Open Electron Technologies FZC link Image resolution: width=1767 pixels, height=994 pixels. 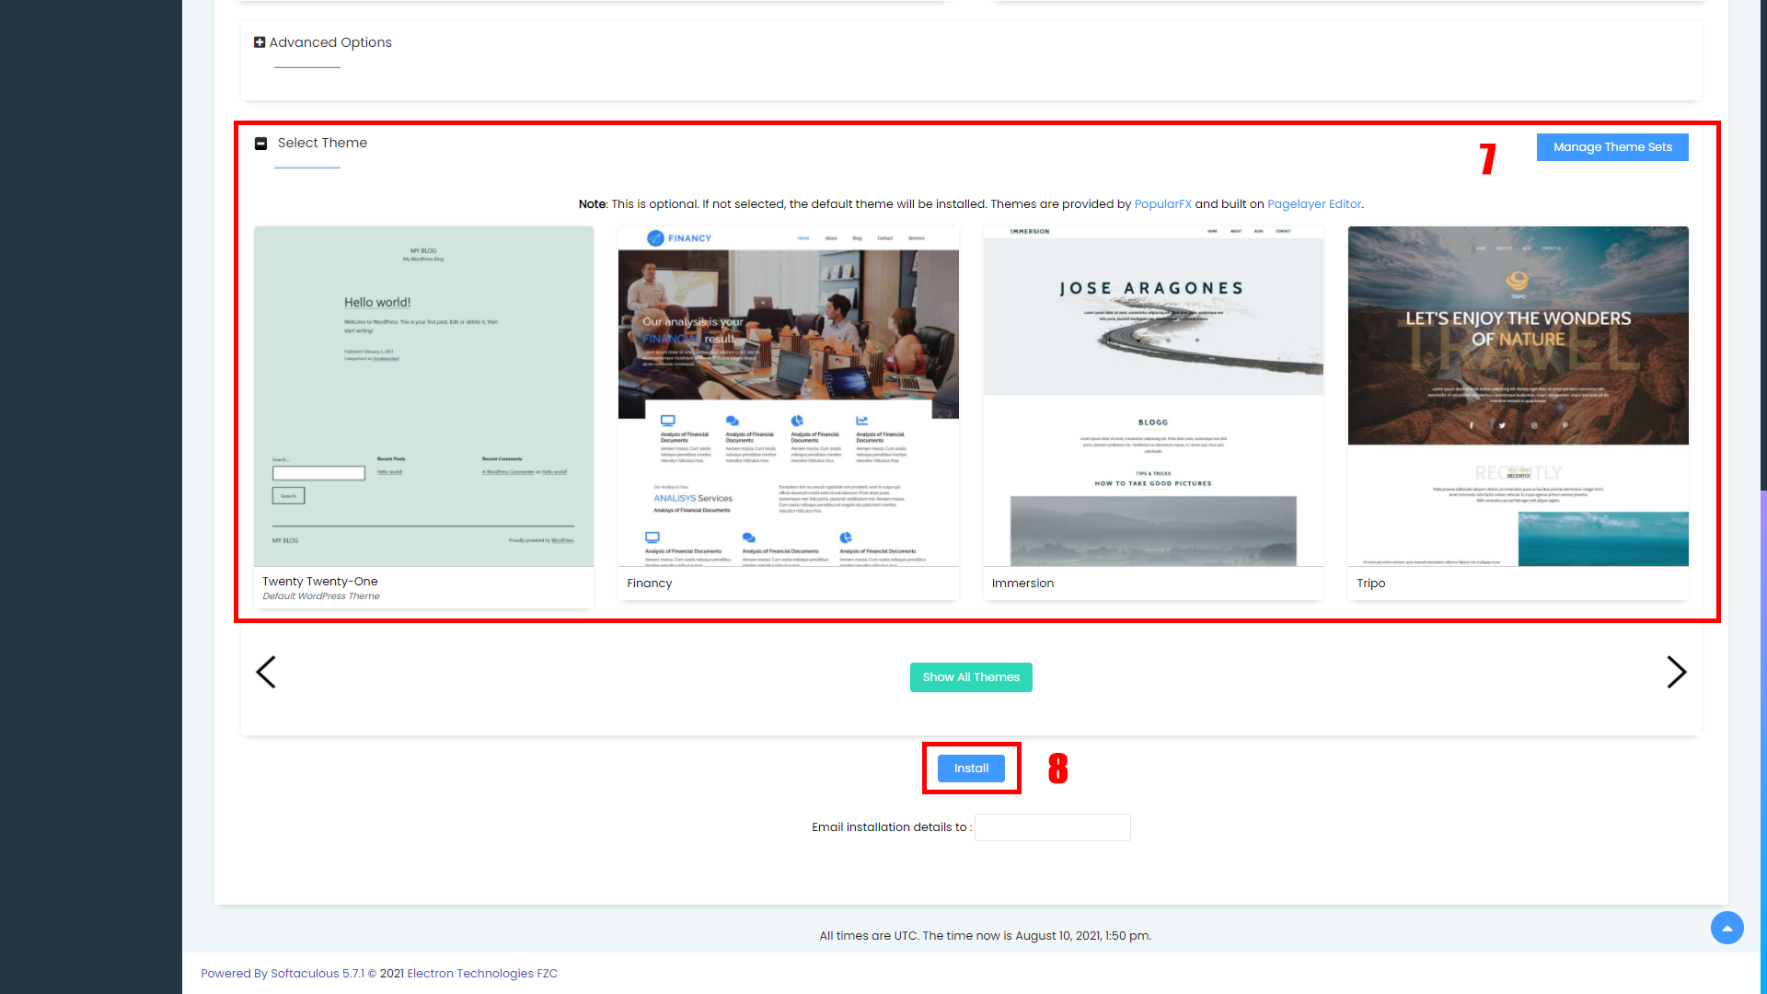[x=482, y=974]
